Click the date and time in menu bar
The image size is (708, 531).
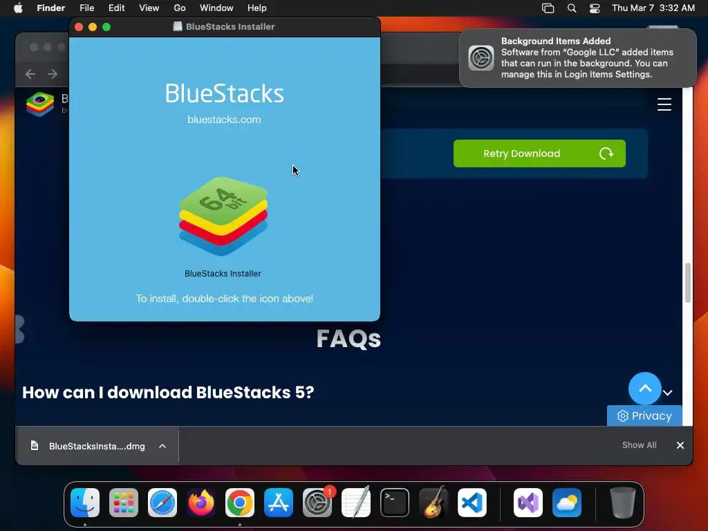[653, 8]
